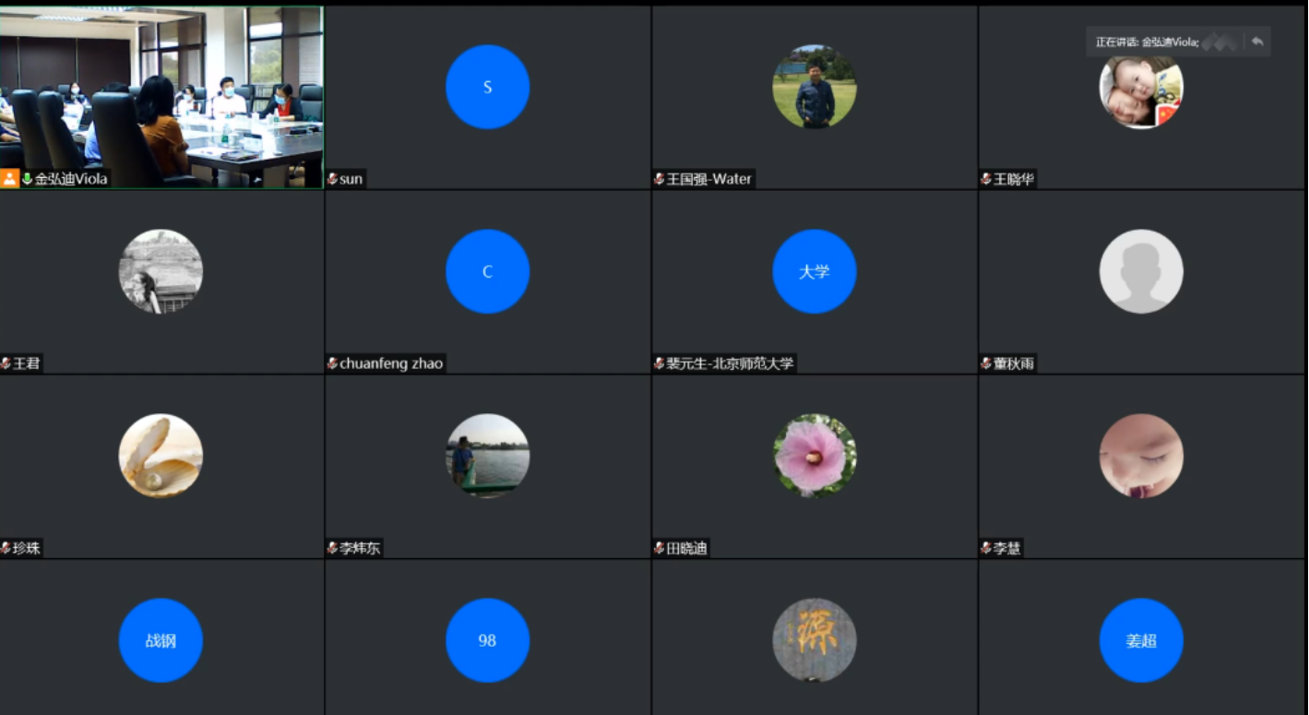
Task: Click the orange host icon beside 金弘迪Viola
Action: [10, 179]
